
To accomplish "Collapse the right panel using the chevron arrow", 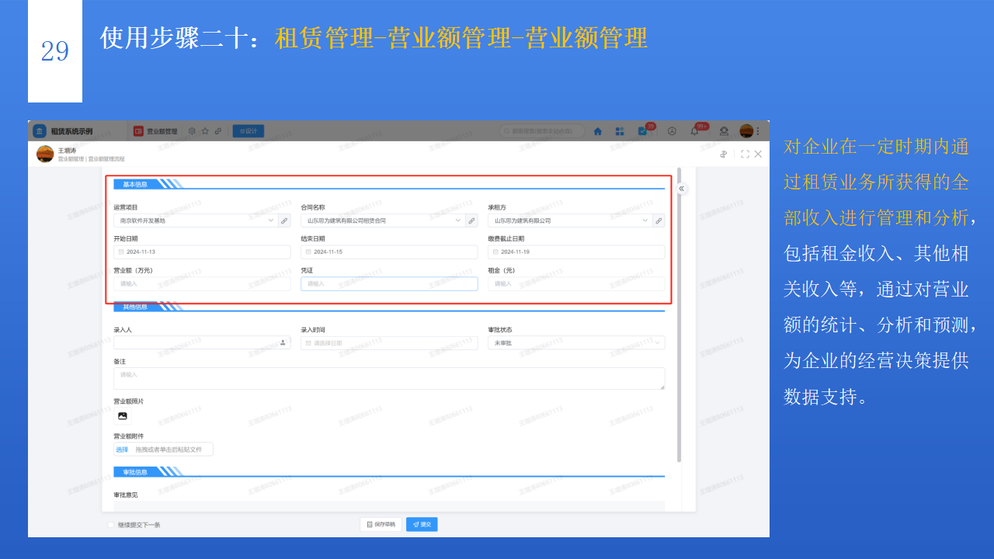I will (x=681, y=189).
